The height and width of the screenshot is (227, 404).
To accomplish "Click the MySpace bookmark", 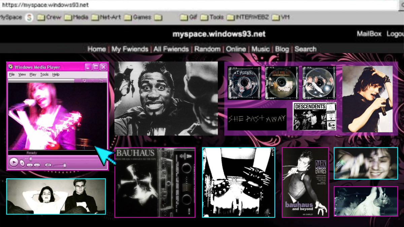I will [11, 17].
